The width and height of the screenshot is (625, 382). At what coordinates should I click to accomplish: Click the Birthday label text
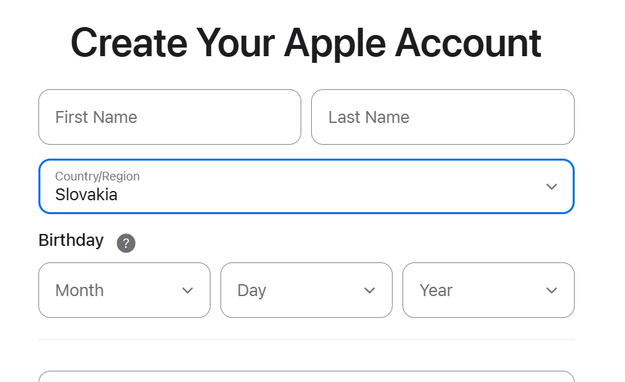point(71,240)
